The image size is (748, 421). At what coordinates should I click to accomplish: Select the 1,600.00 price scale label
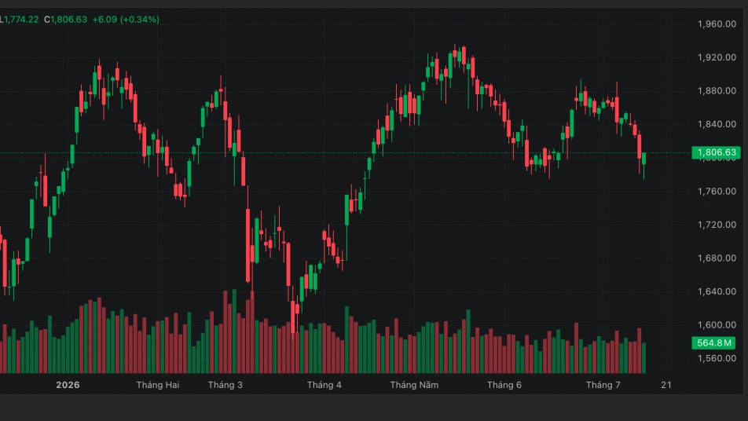coord(717,324)
